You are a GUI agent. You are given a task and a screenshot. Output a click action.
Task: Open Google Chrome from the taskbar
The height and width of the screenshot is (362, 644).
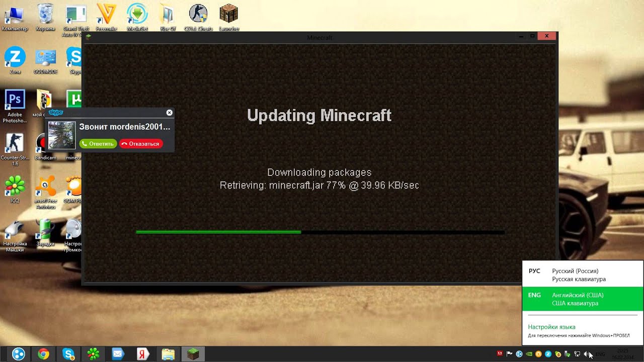coord(44,354)
